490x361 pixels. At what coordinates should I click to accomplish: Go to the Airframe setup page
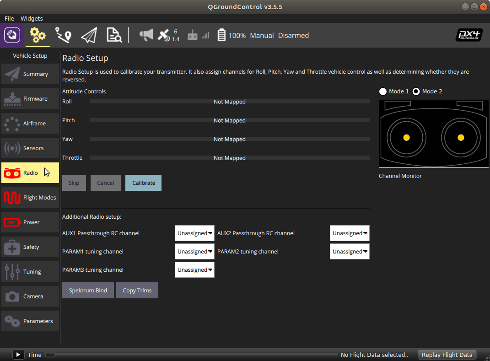(x=30, y=124)
